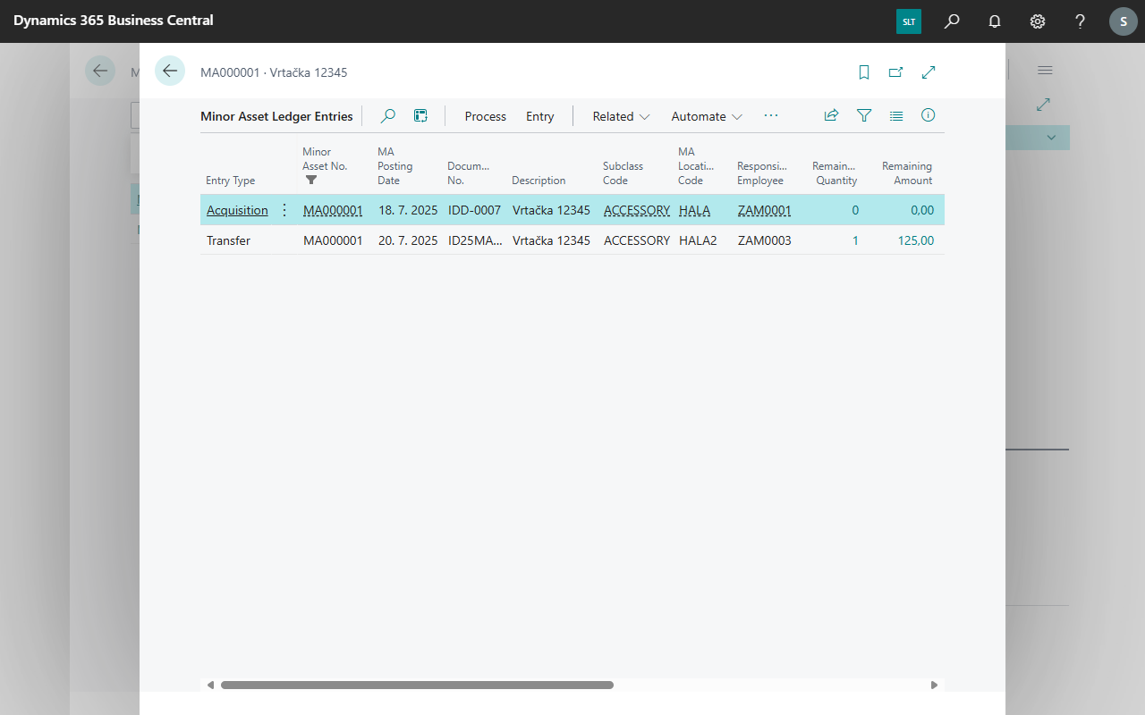The height and width of the screenshot is (715, 1145).
Task: Expand the Automate dropdown menu
Action: pos(707,116)
